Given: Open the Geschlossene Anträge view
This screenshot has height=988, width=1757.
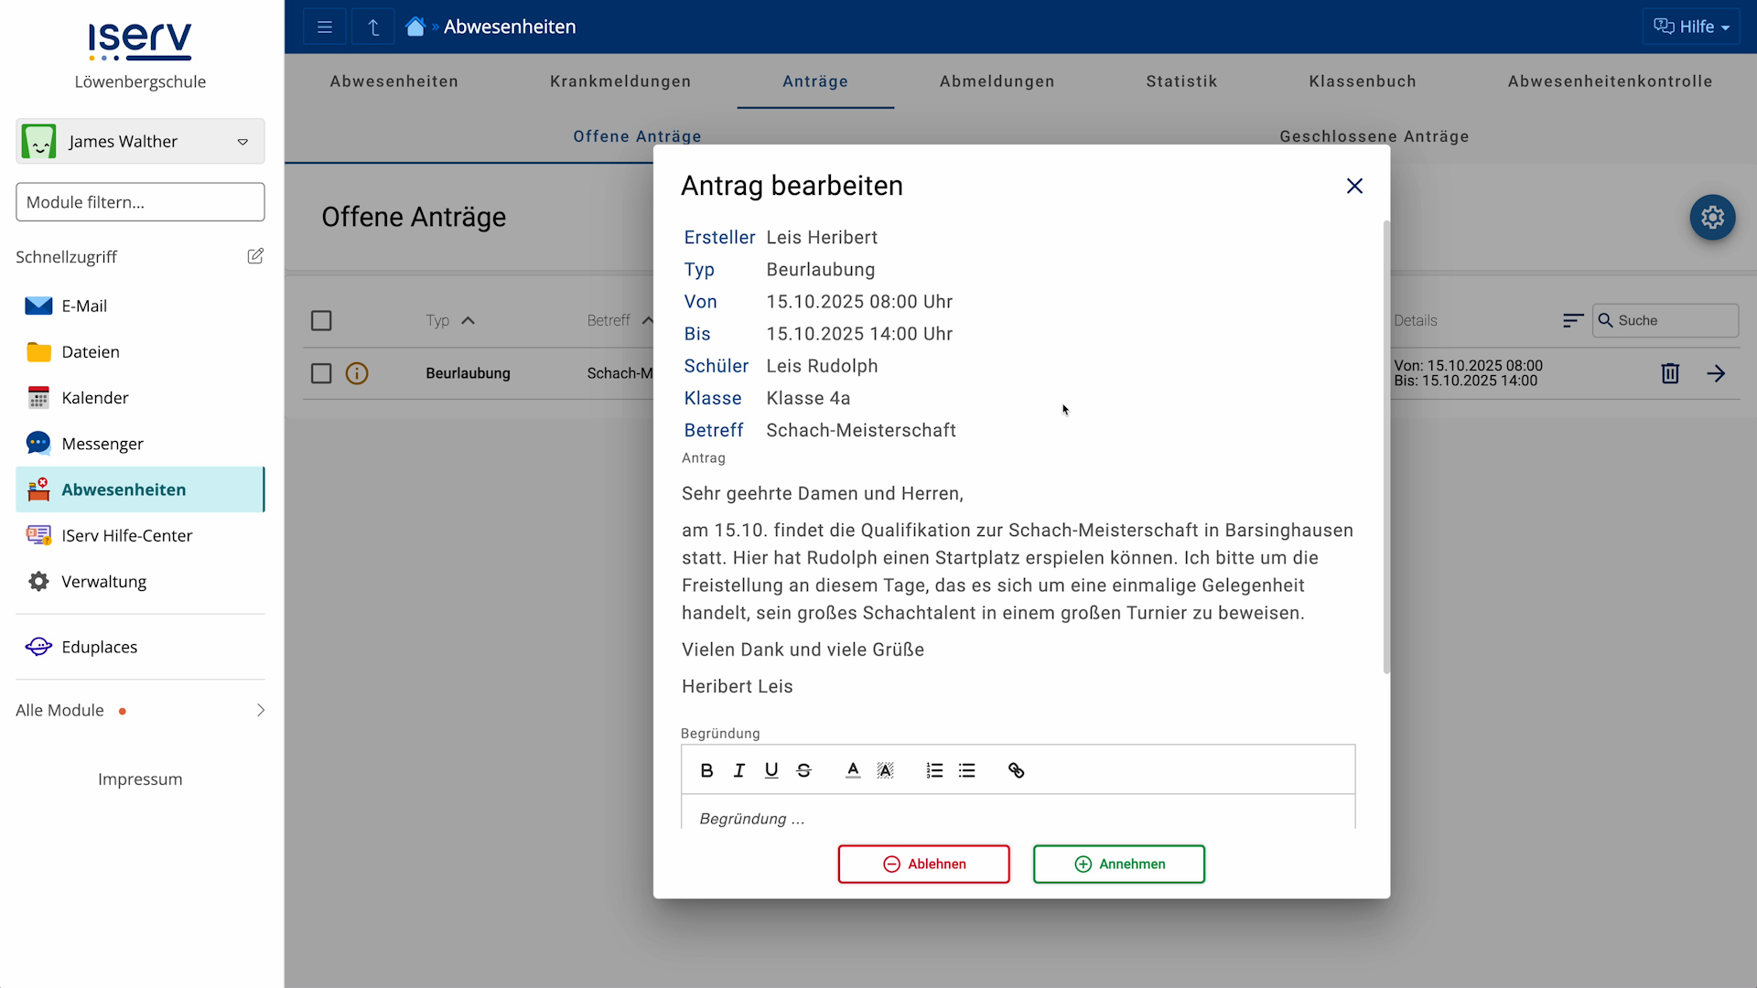Looking at the screenshot, I should click(1374, 136).
